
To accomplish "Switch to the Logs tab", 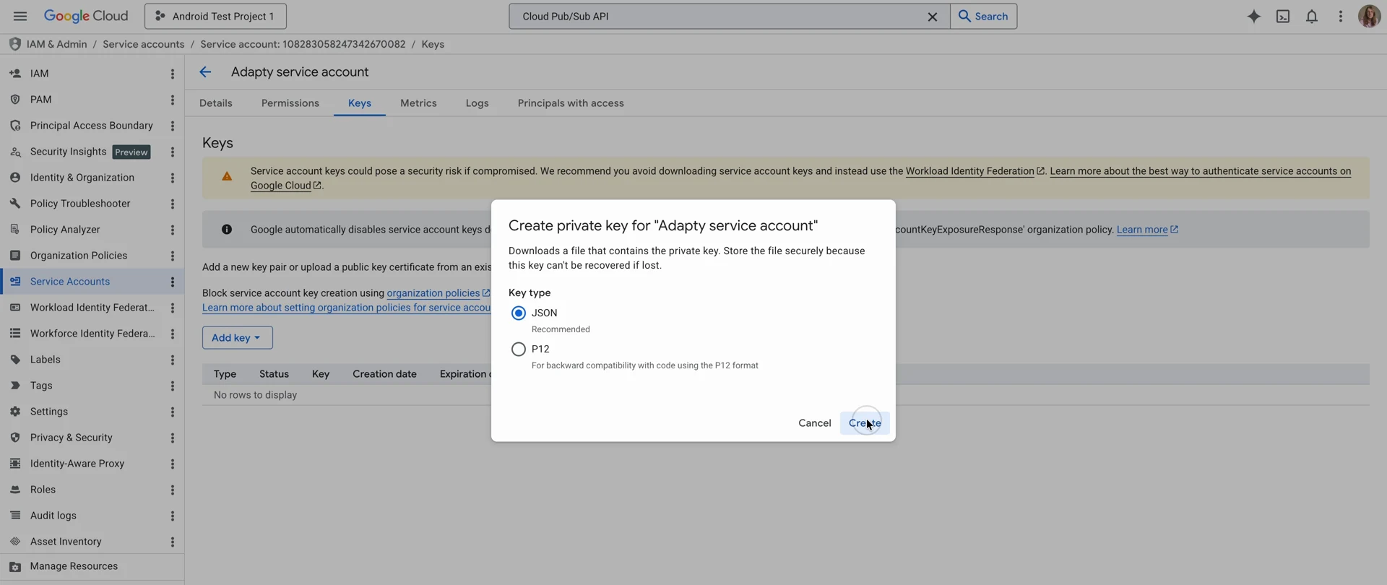I will [477, 103].
